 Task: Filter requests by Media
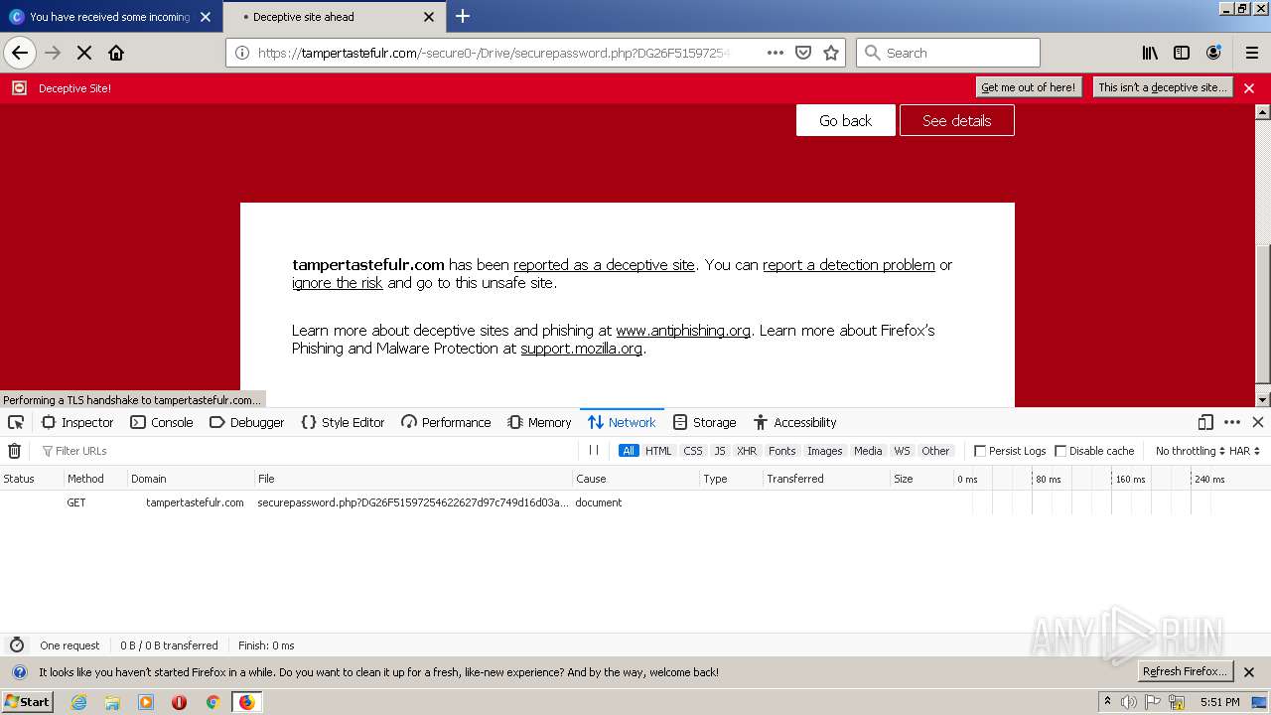pyautogui.click(x=868, y=451)
